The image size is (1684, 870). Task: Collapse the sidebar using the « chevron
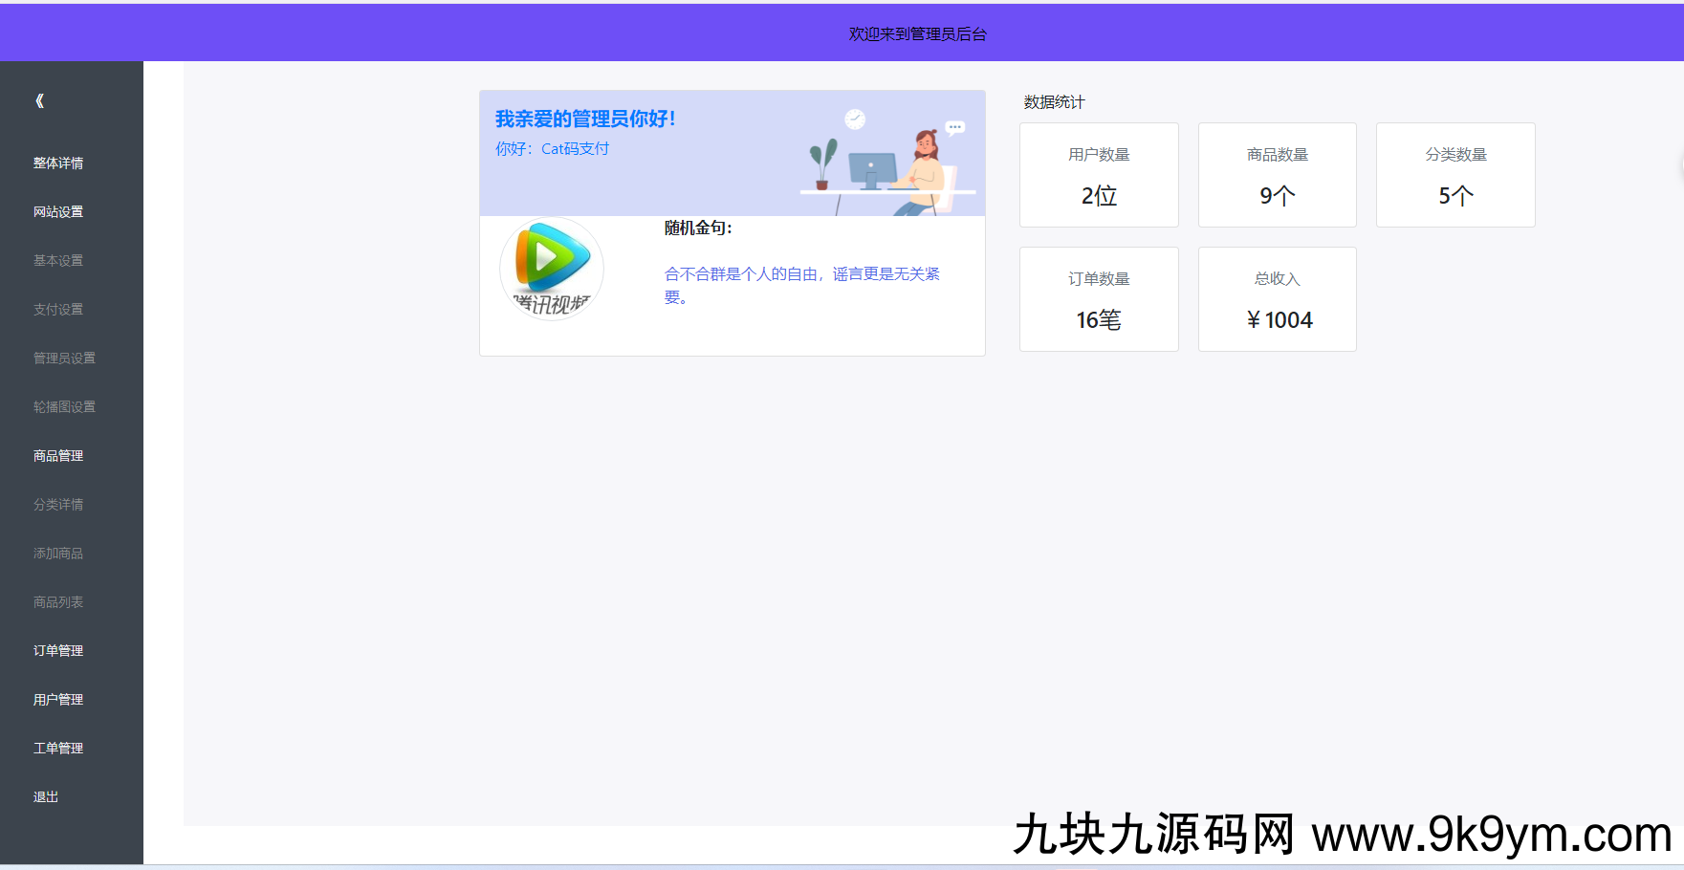click(38, 100)
